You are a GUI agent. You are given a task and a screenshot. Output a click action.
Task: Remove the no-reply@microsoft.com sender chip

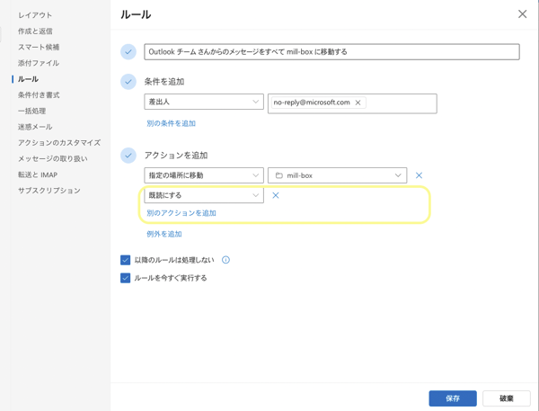358,103
